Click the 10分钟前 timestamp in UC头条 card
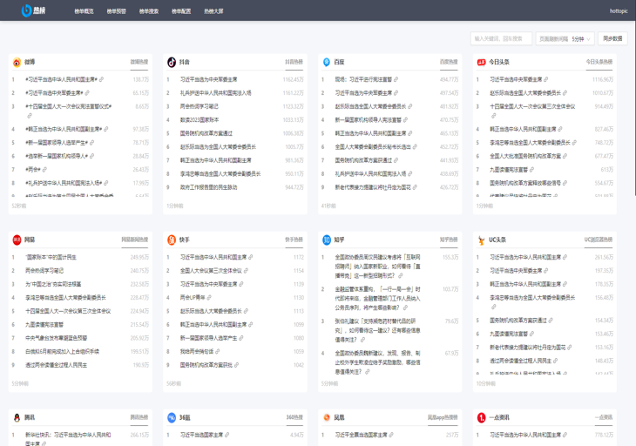 [486, 383]
